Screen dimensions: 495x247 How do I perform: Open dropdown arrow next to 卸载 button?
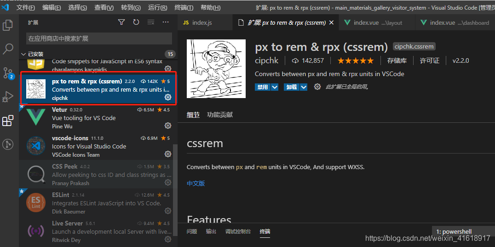[303, 87]
